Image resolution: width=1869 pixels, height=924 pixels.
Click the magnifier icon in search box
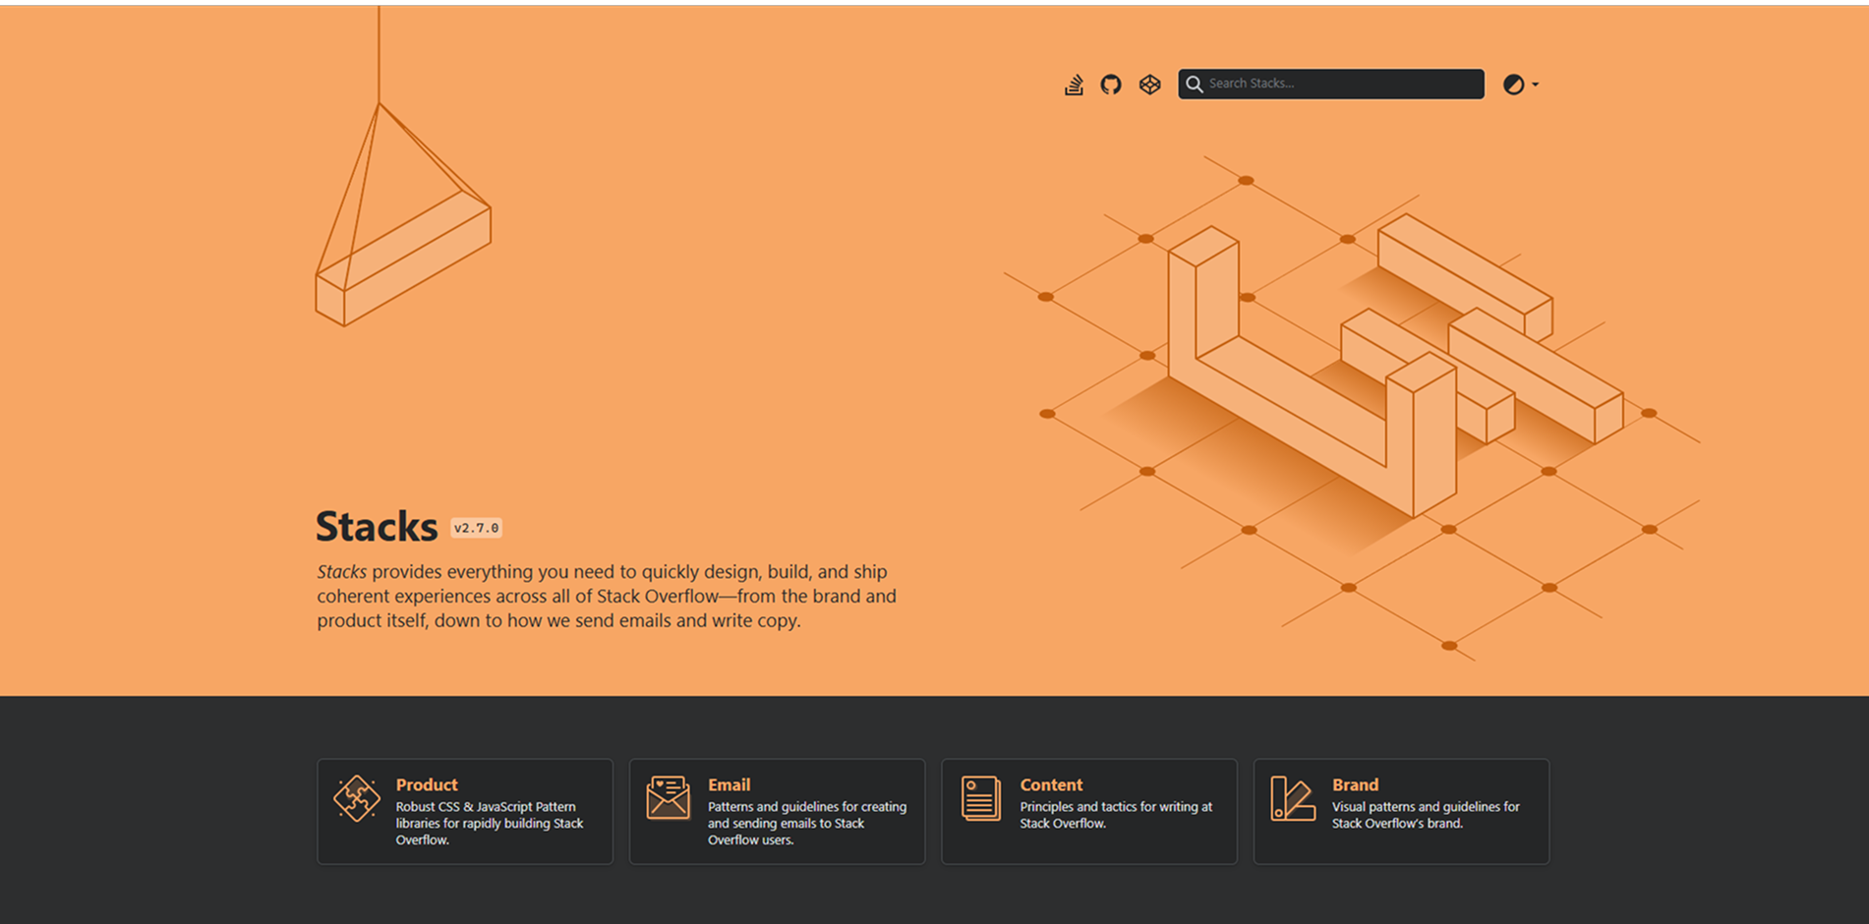(1195, 85)
